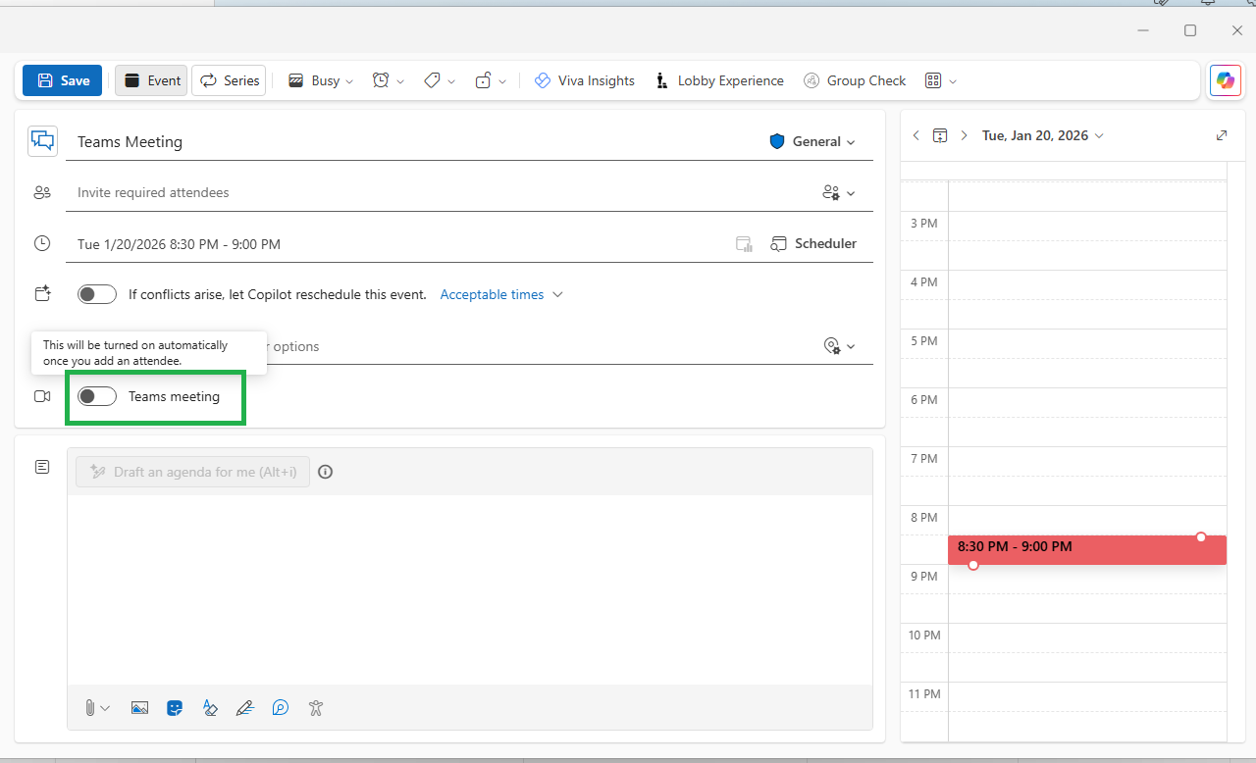
Task: Open the General sensitivity label dropdown
Action: point(812,141)
